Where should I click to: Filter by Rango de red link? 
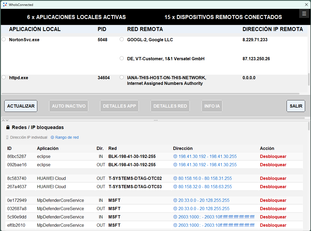(67, 138)
